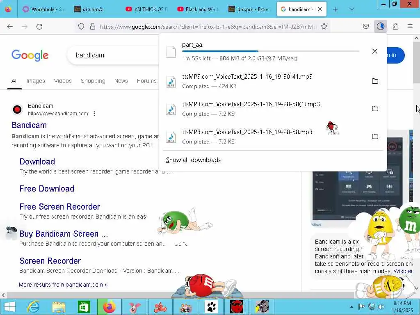Show hidden tray icons arrow
This screenshot has width=420, height=315.
coord(352,307)
